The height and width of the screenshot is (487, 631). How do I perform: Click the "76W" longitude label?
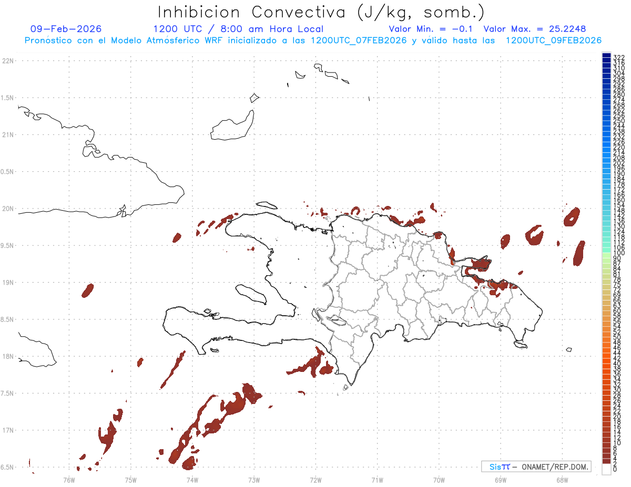coord(69,480)
